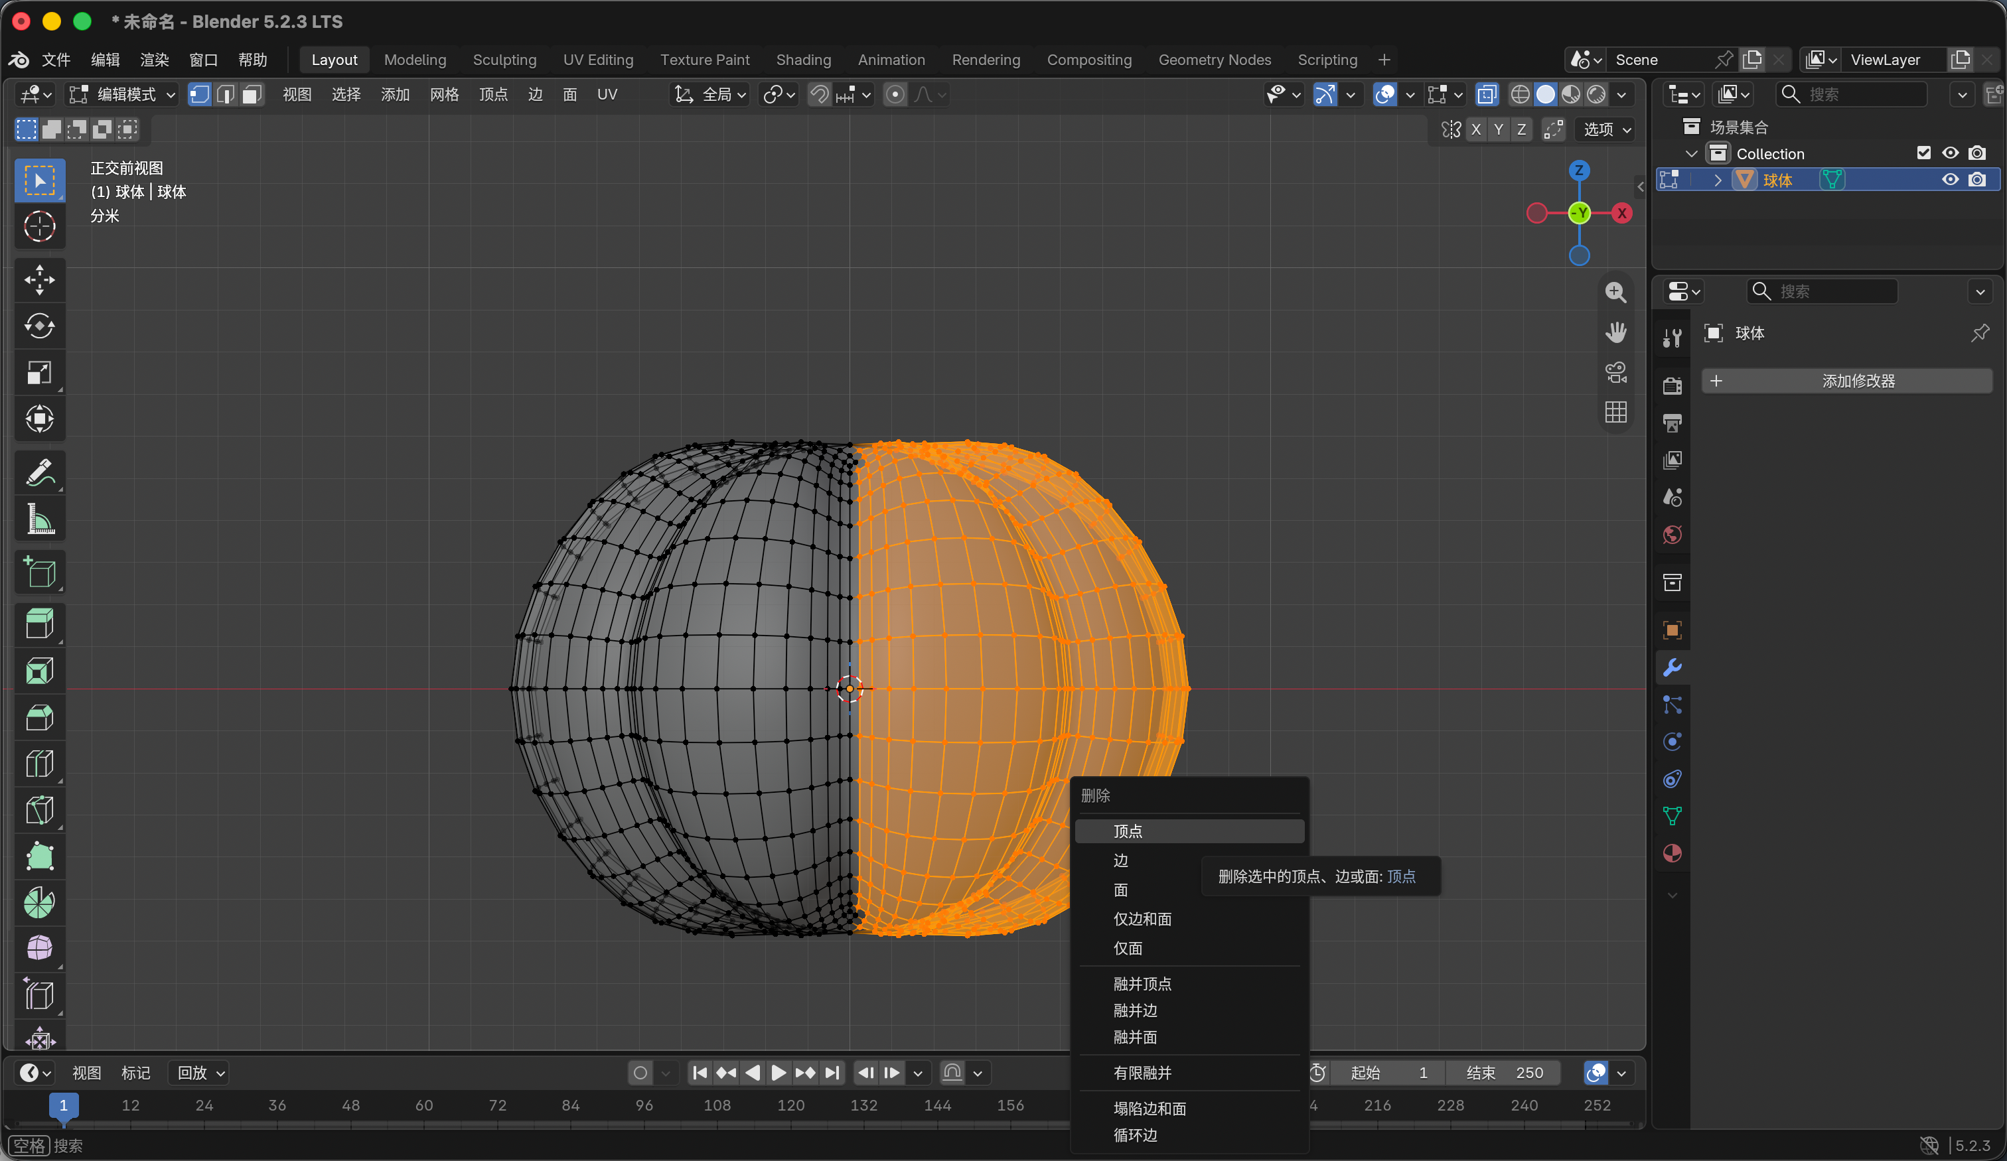Select the Inset Faces tool

39,671
